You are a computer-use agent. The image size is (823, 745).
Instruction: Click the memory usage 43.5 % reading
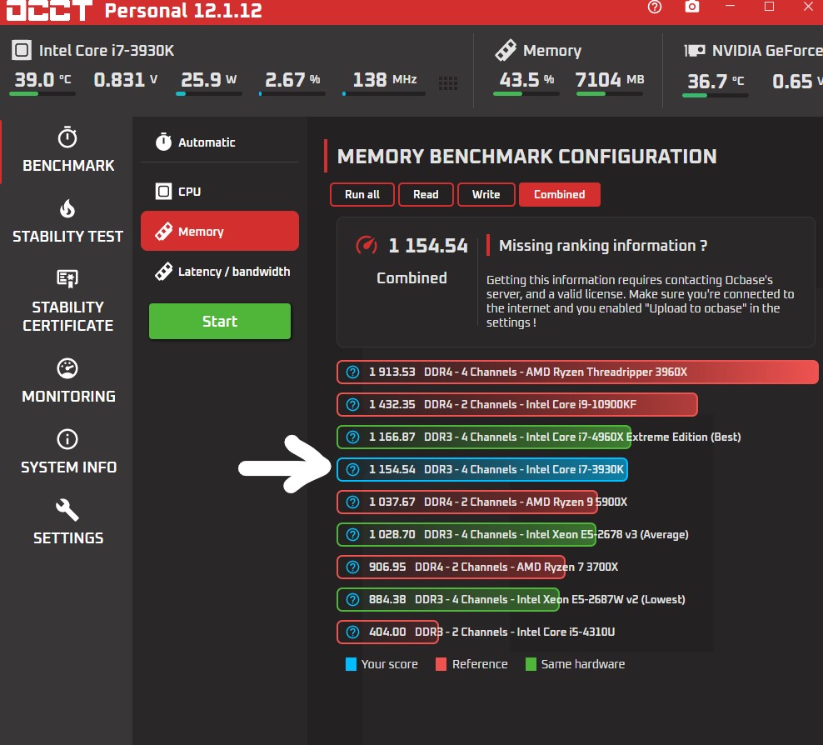click(x=526, y=80)
